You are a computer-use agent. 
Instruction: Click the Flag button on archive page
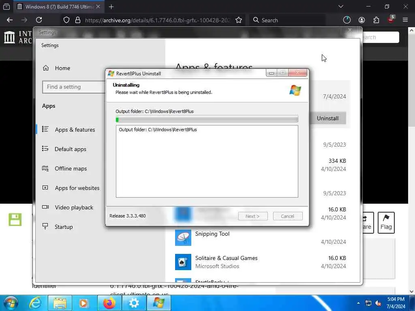pos(386,223)
